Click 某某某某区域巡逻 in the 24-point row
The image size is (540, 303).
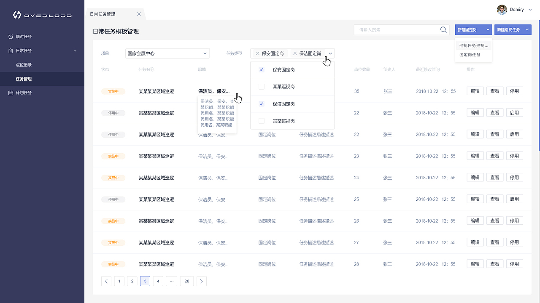coord(156,178)
